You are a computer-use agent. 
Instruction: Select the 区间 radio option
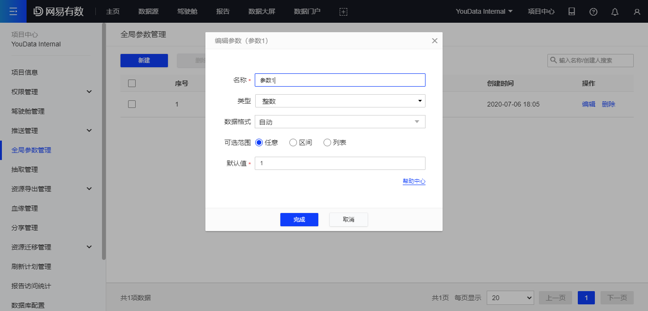tap(301, 142)
